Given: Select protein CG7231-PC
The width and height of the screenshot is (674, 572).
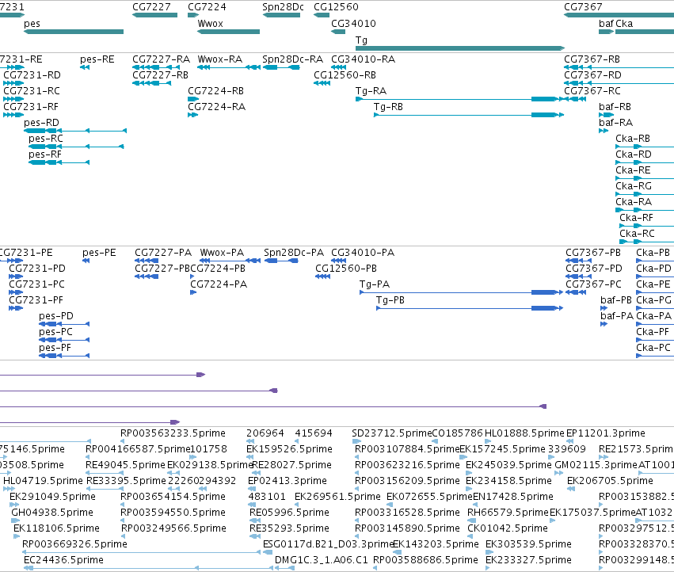Looking at the screenshot, I should pos(16,292).
